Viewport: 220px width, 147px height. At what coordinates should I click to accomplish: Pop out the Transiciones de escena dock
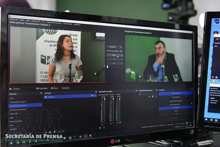coord(157,90)
